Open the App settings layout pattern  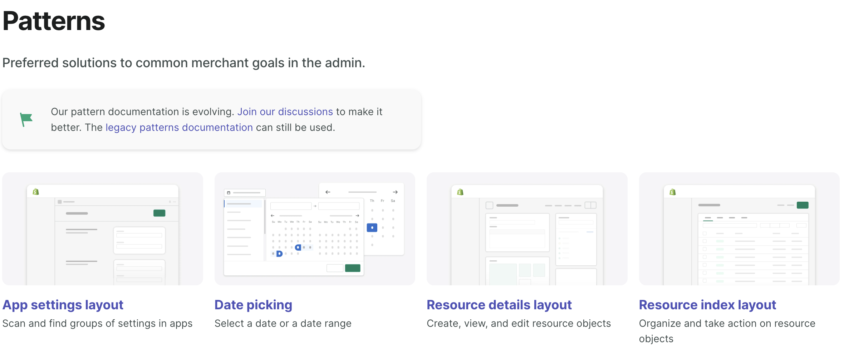click(63, 305)
